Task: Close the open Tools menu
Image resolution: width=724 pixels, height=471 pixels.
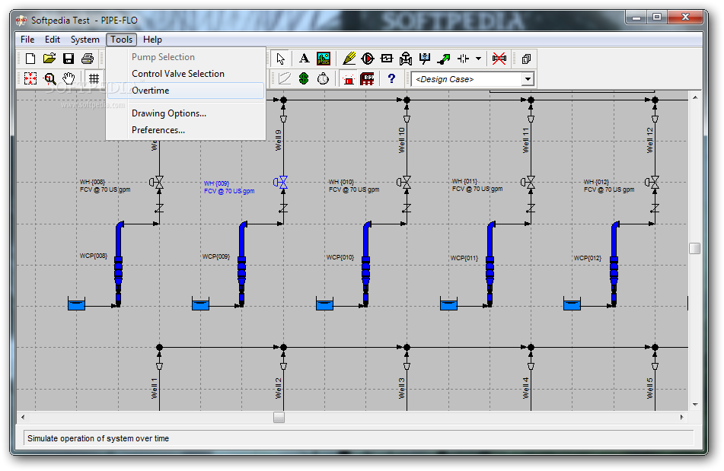Action: pyautogui.click(x=122, y=40)
